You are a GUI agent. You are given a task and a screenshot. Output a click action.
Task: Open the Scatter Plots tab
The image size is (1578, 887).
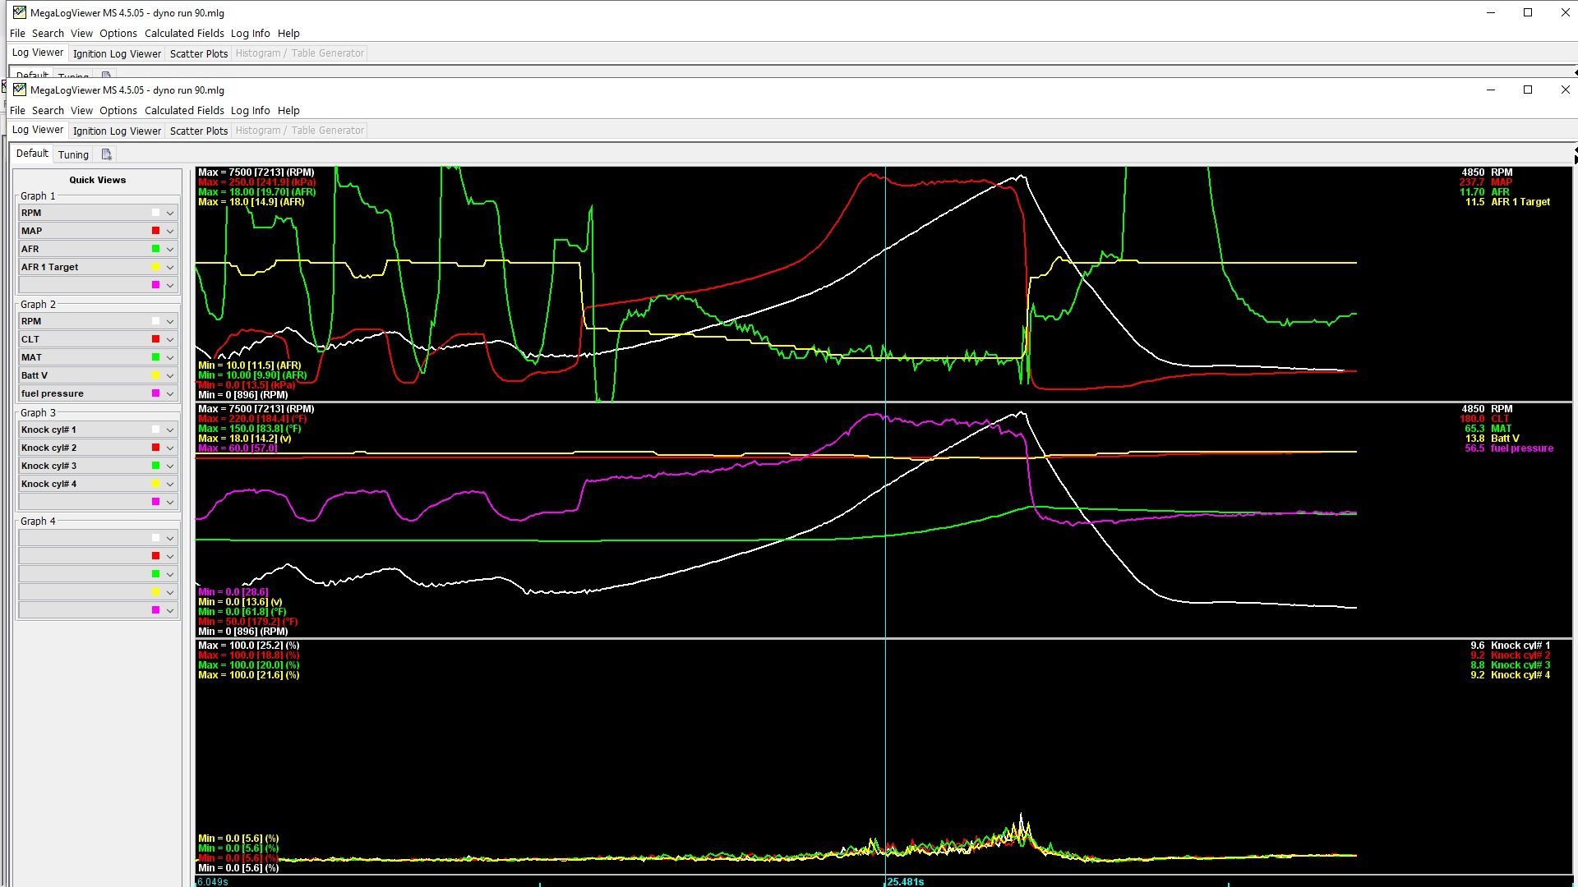(199, 131)
